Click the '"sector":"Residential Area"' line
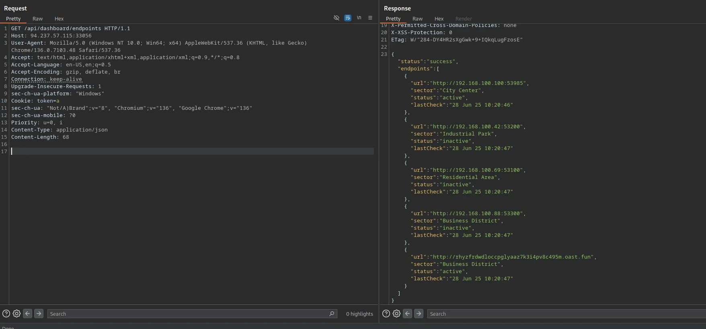This screenshot has width=706, height=329. (x=456, y=177)
